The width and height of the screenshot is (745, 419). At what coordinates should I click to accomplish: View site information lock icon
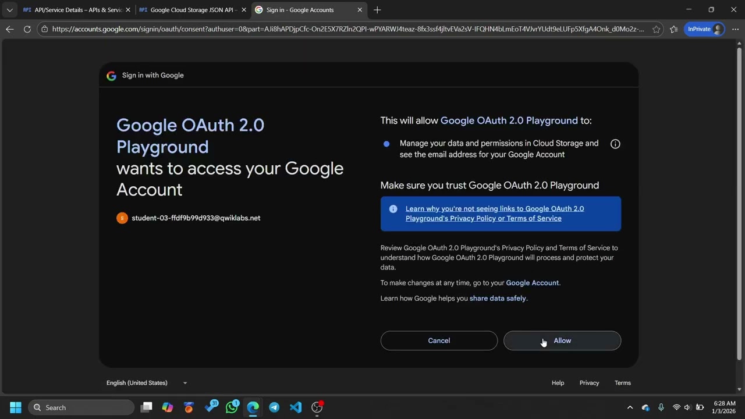[45, 29]
